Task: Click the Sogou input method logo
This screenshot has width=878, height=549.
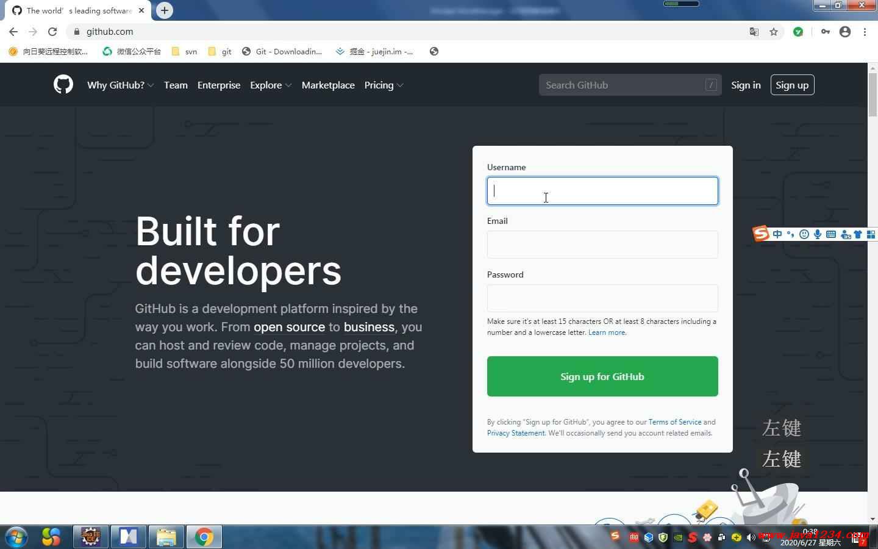Action: point(760,234)
